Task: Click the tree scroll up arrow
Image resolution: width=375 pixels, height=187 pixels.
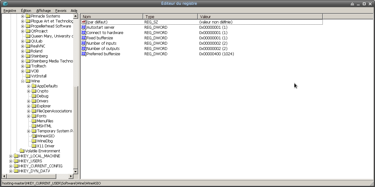Action: coord(75,16)
